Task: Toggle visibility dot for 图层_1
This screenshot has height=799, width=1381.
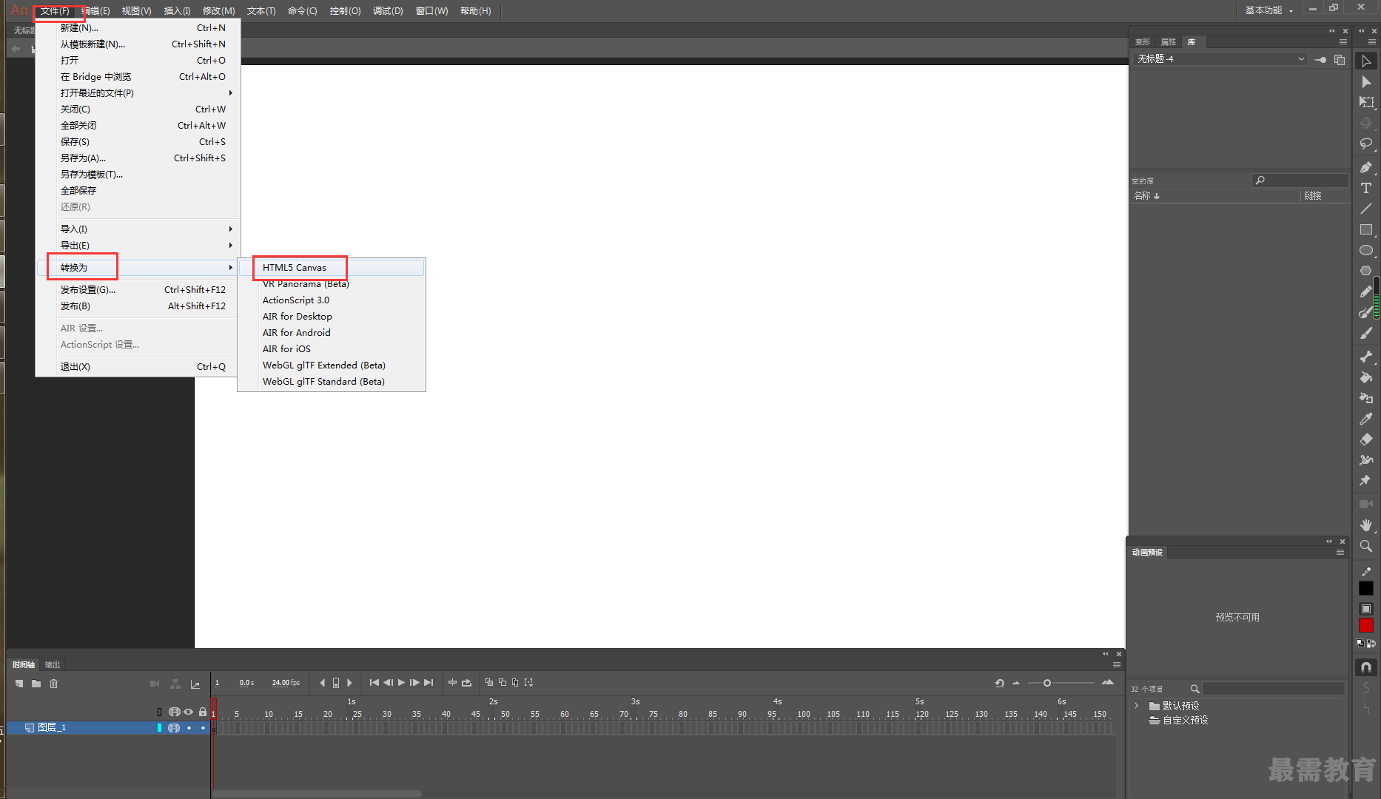Action: [x=189, y=728]
